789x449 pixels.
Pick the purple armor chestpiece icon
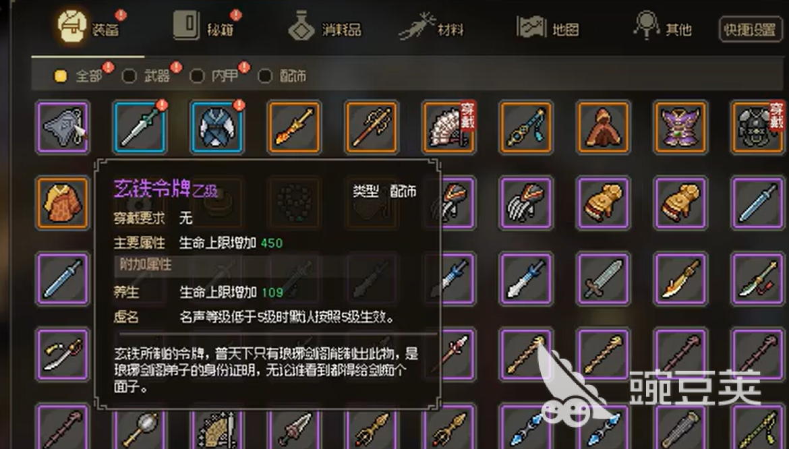pos(680,127)
